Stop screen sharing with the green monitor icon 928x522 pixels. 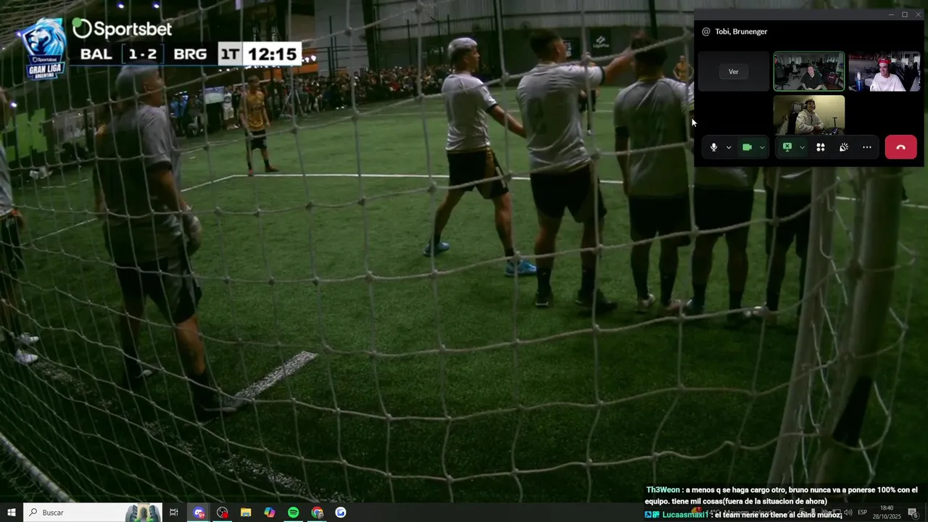pyautogui.click(x=787, y=147)
